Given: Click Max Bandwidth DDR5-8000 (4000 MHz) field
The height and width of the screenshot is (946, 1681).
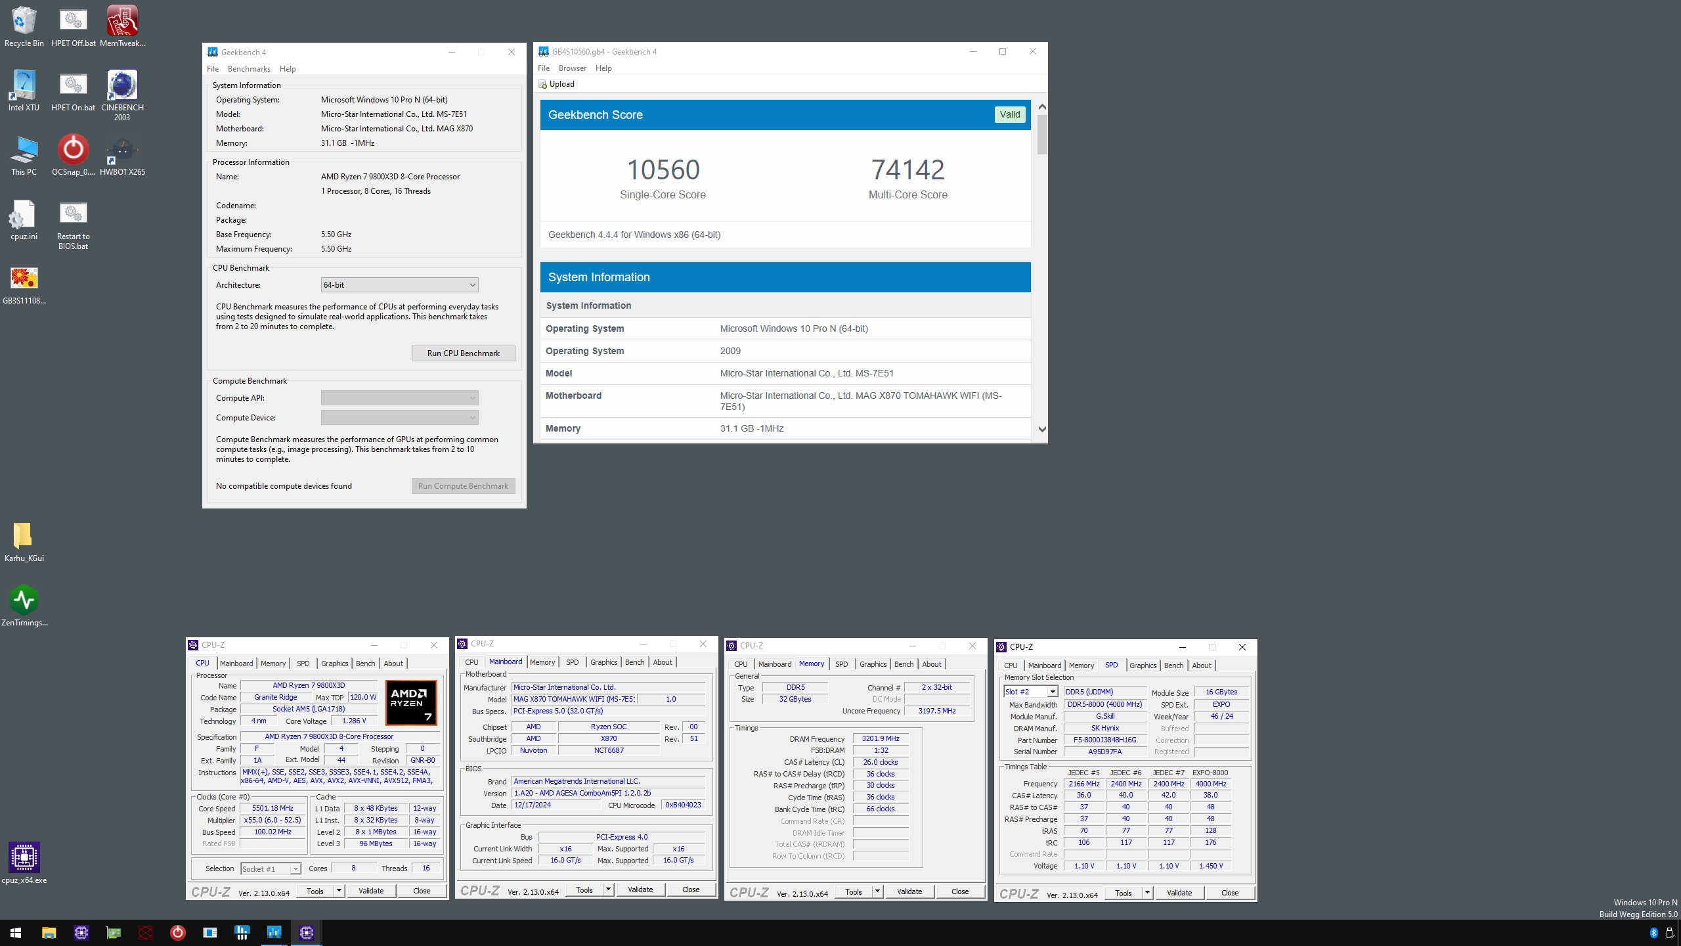Looking at the screenshot, I should coord(1105,704).
